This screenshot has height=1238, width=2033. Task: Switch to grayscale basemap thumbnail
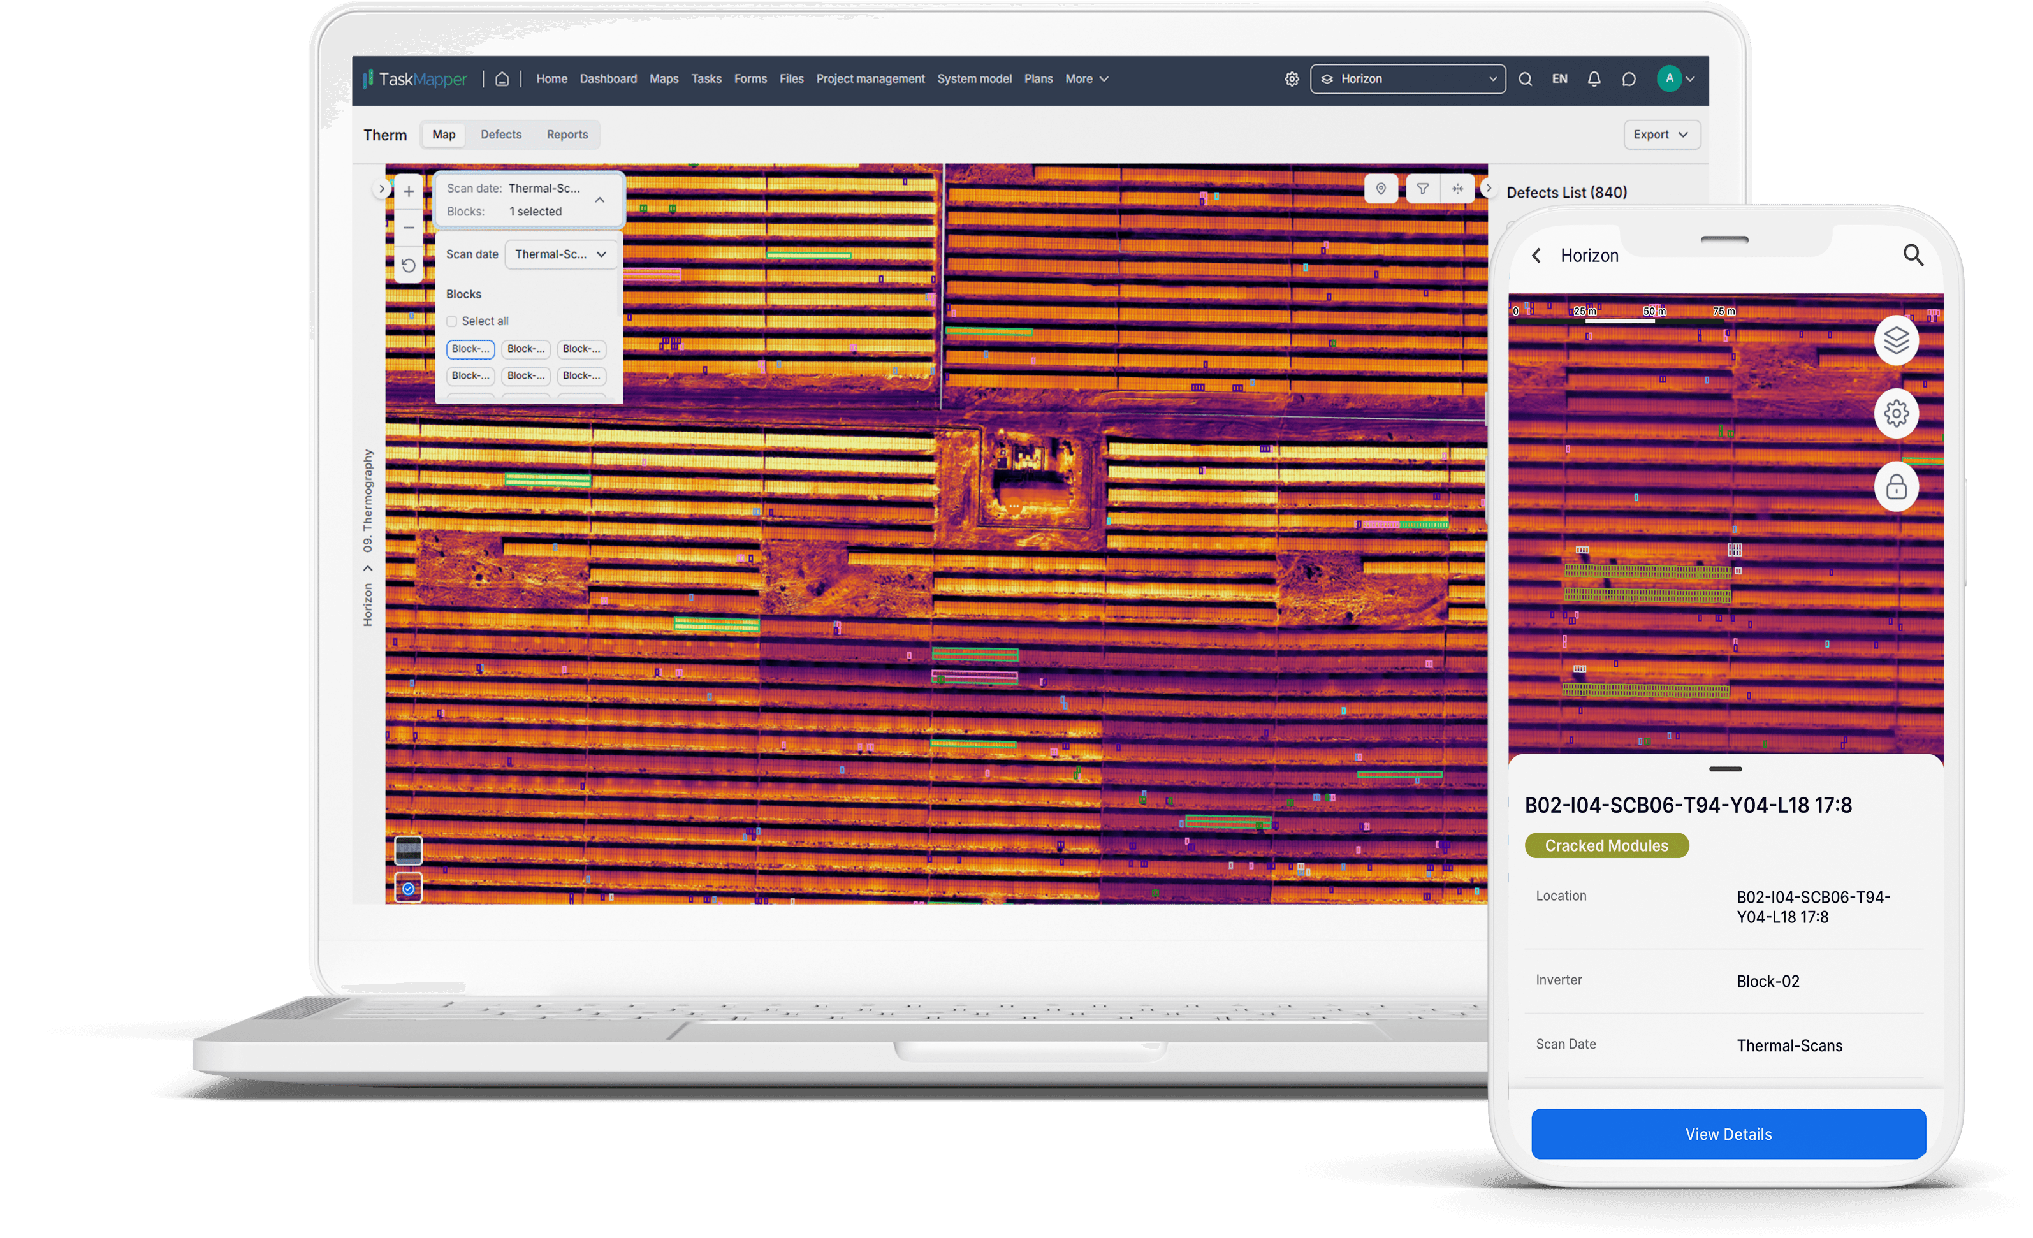tap(409, 850)
